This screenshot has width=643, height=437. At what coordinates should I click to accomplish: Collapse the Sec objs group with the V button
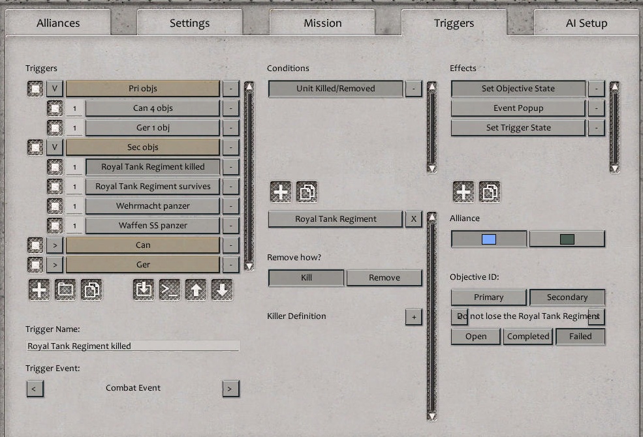54,147
